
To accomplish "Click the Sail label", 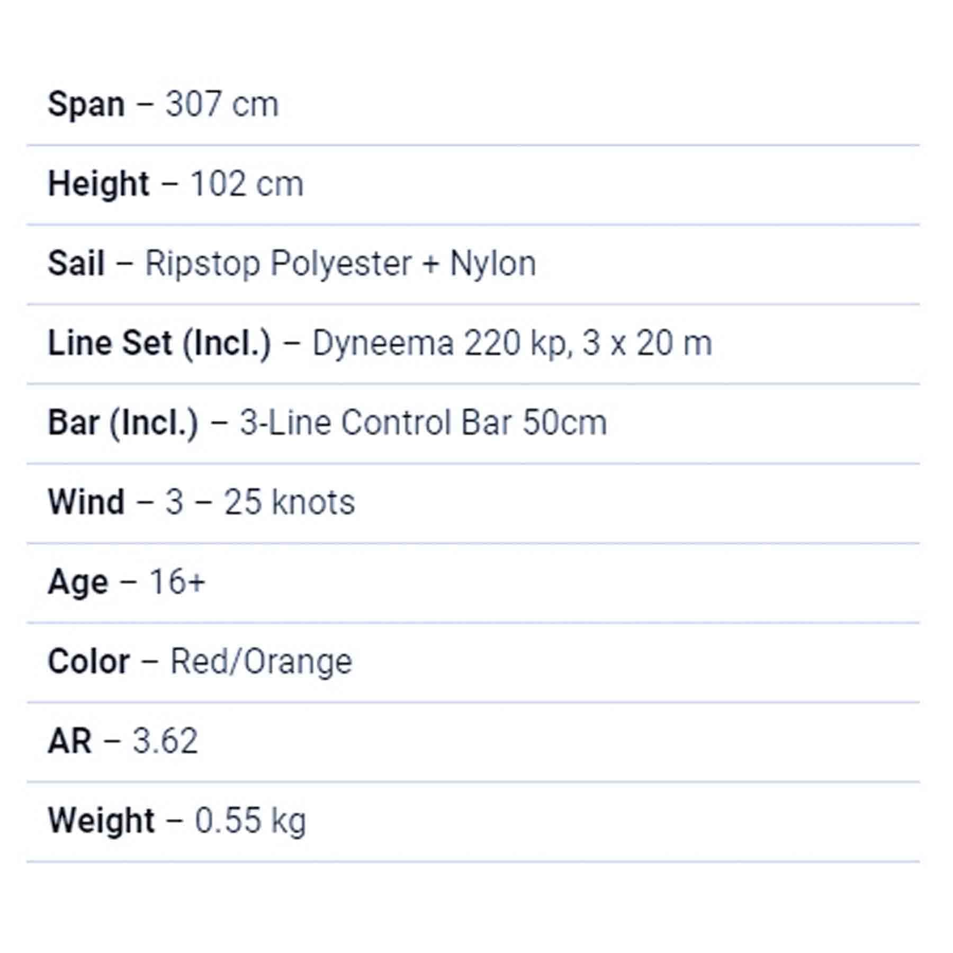I will pos(76,263).
